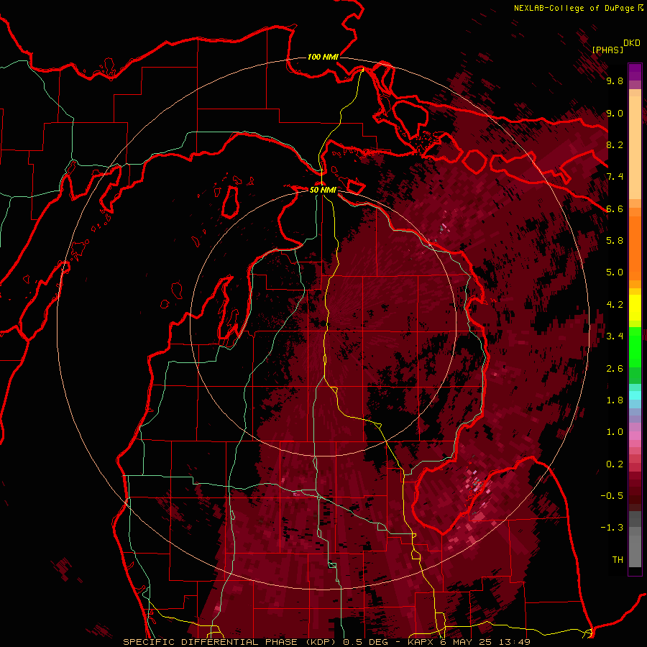This screenshot has height=647, width=647.
Task: Pick the peach segment of the color bar
Action: [635, 147]
